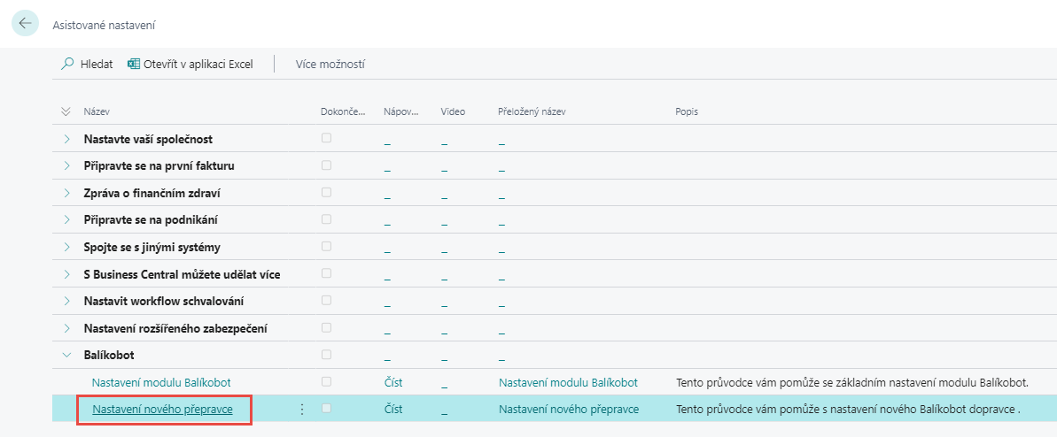Open Nastavení modulu Balíkobot link
Image resolution: width=1057 pixels, height=437 pixels.
click(161, 382)
